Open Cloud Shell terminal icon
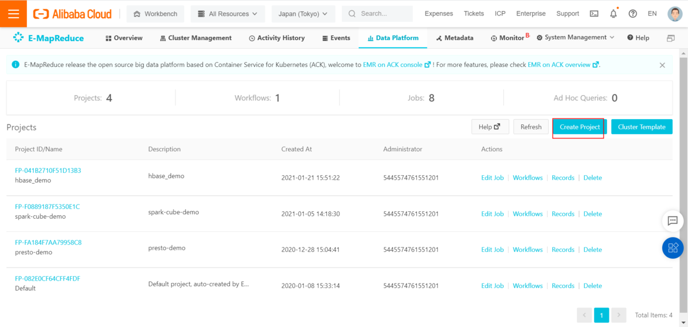 click(x=595, y=14)
